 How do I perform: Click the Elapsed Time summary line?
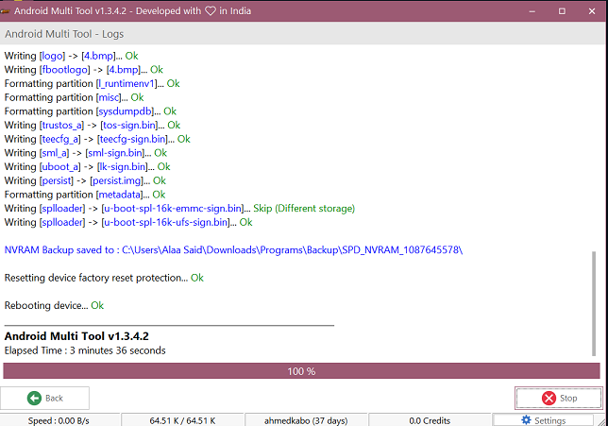85,350
